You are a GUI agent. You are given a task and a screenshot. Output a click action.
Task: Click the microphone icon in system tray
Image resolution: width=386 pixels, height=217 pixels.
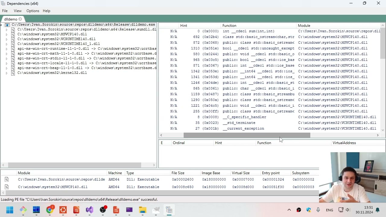318,210
